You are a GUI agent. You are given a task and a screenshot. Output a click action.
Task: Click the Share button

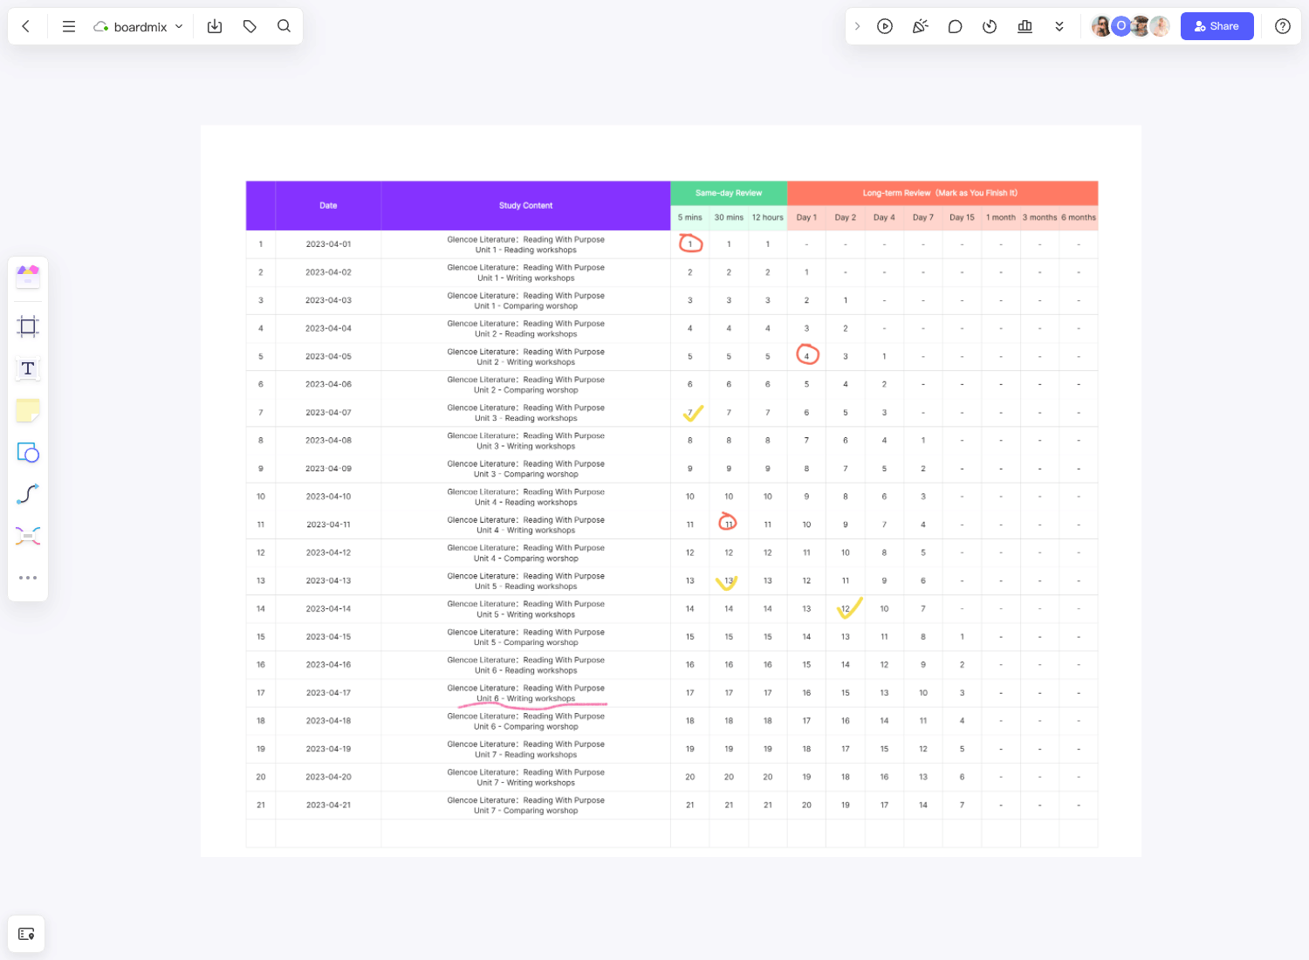coord(1216,26)
